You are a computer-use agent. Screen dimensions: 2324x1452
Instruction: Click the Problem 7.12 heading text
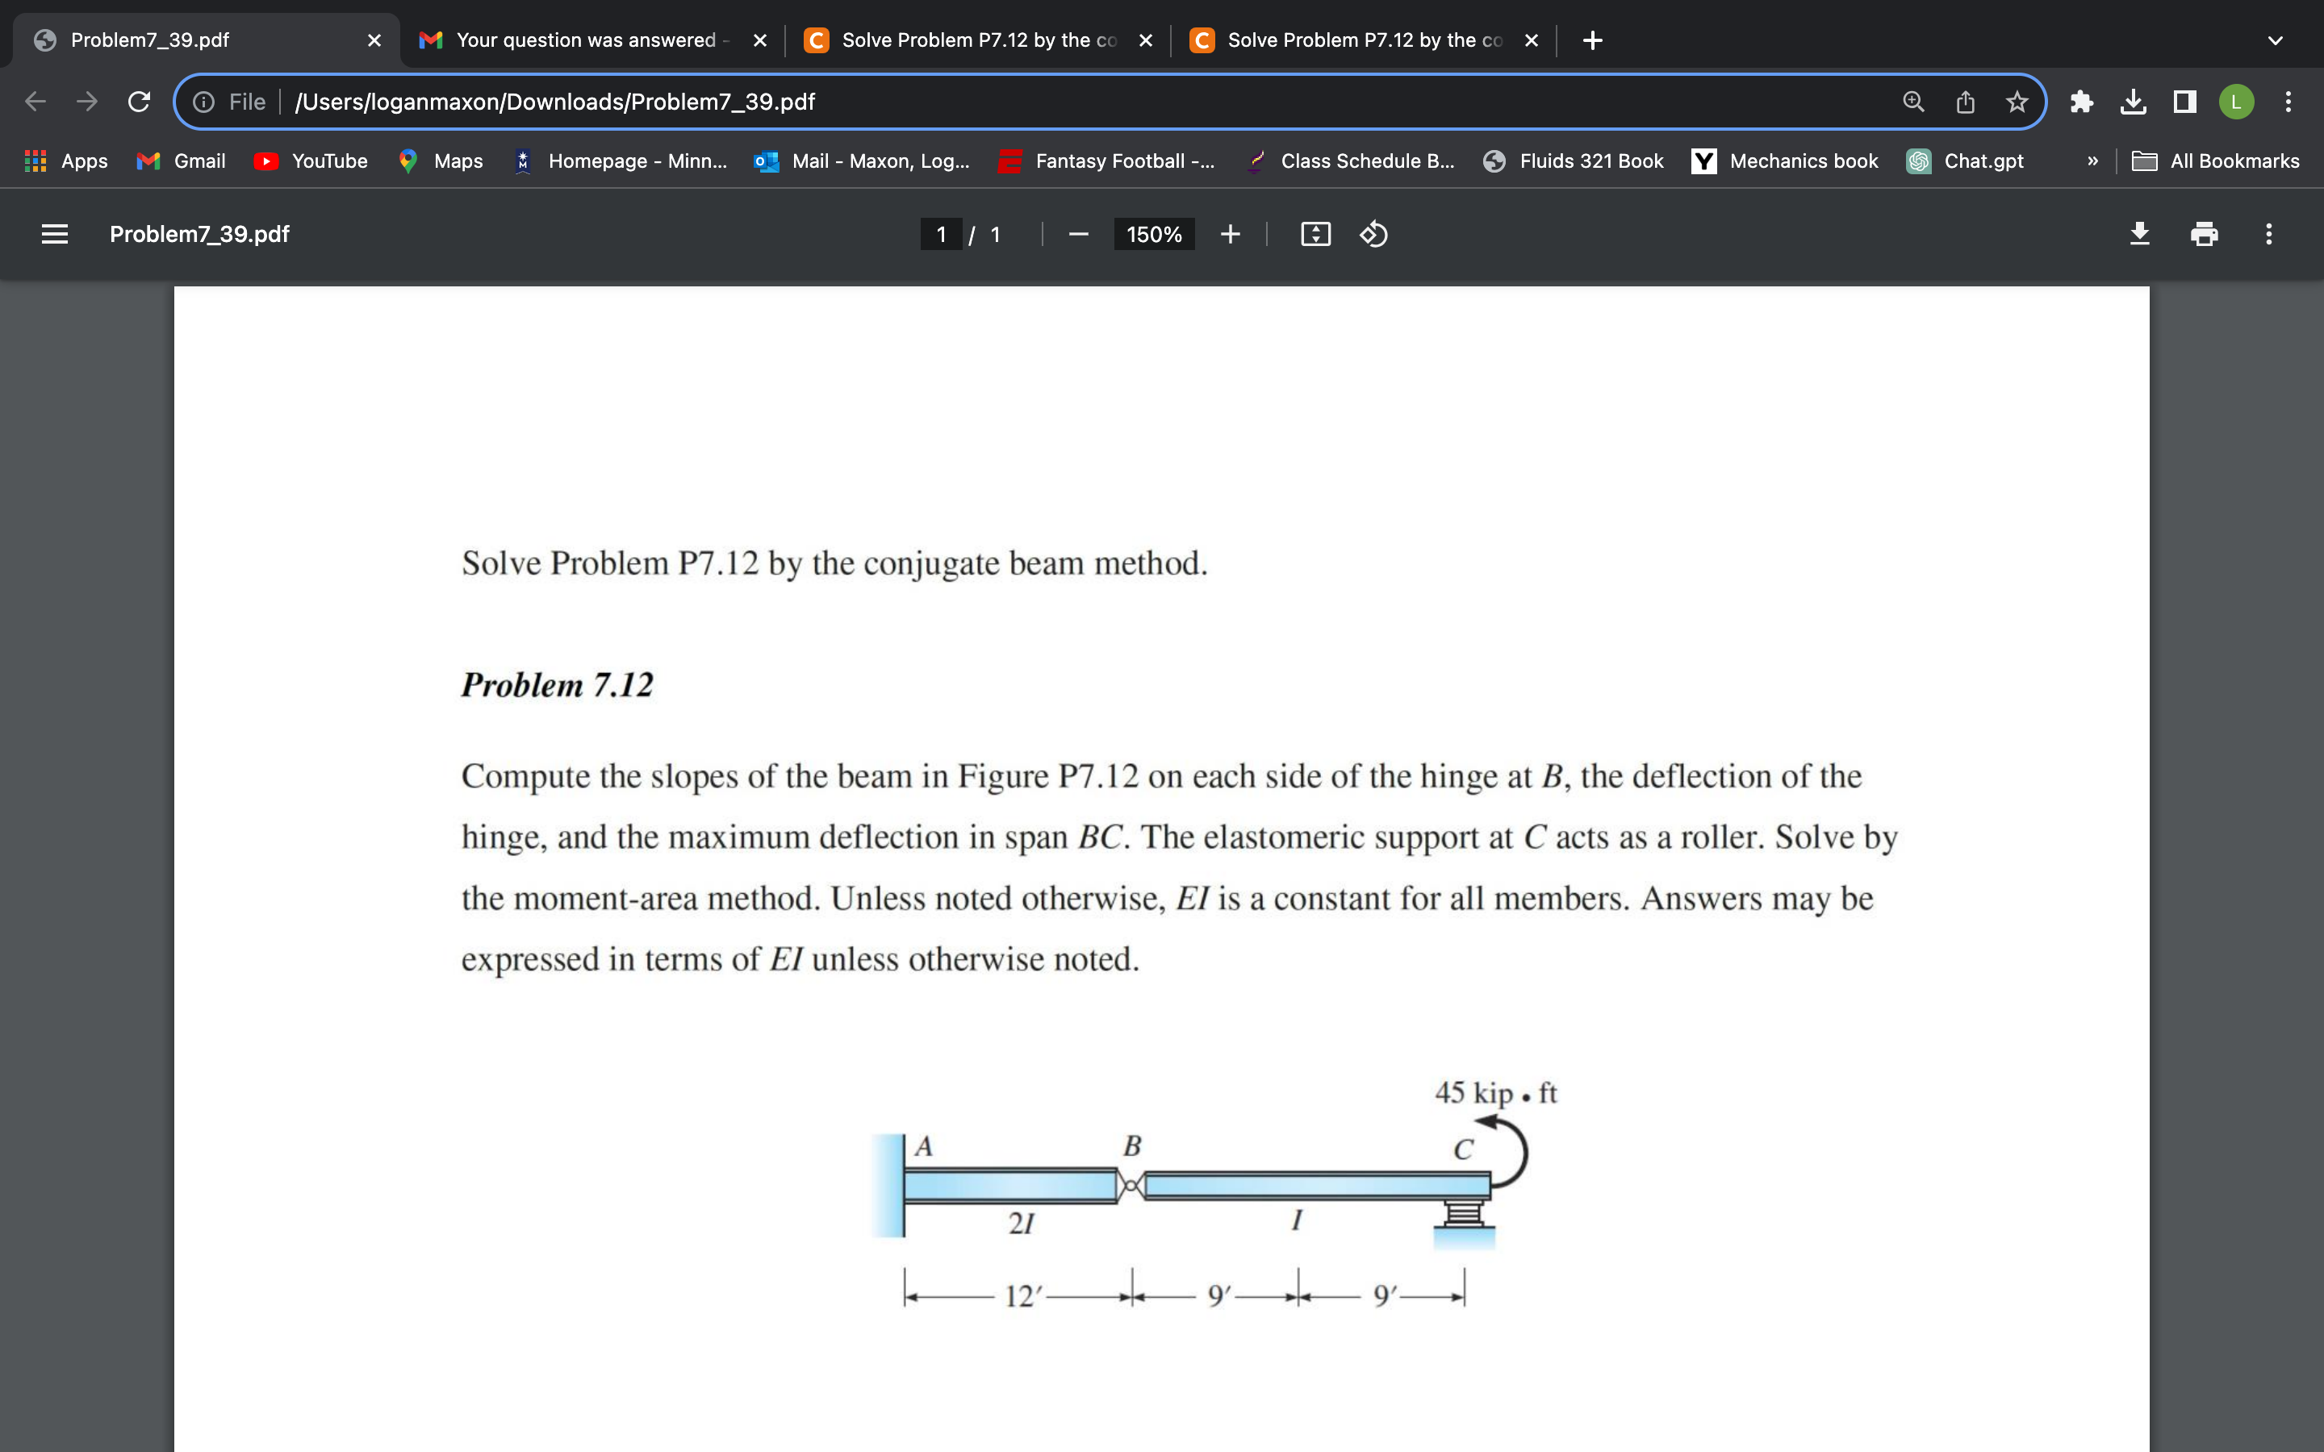click(x=557, y=685)
